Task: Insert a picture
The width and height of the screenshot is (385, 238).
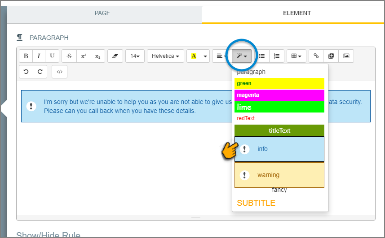Action: point(346,56)
